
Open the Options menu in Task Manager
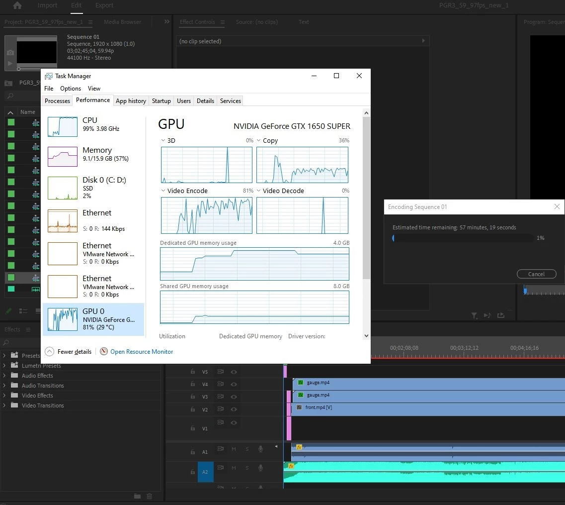point(71,89)
